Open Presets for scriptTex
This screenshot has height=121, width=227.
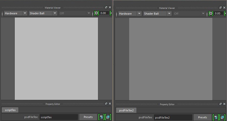point(88,117)
